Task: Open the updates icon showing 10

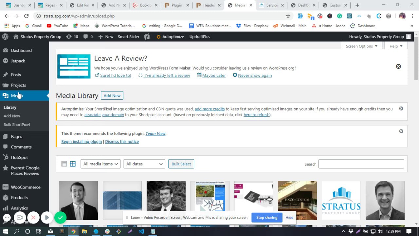Action: 72,37
